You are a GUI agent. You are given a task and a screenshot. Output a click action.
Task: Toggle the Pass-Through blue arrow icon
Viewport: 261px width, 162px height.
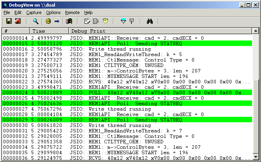[57, 21]
